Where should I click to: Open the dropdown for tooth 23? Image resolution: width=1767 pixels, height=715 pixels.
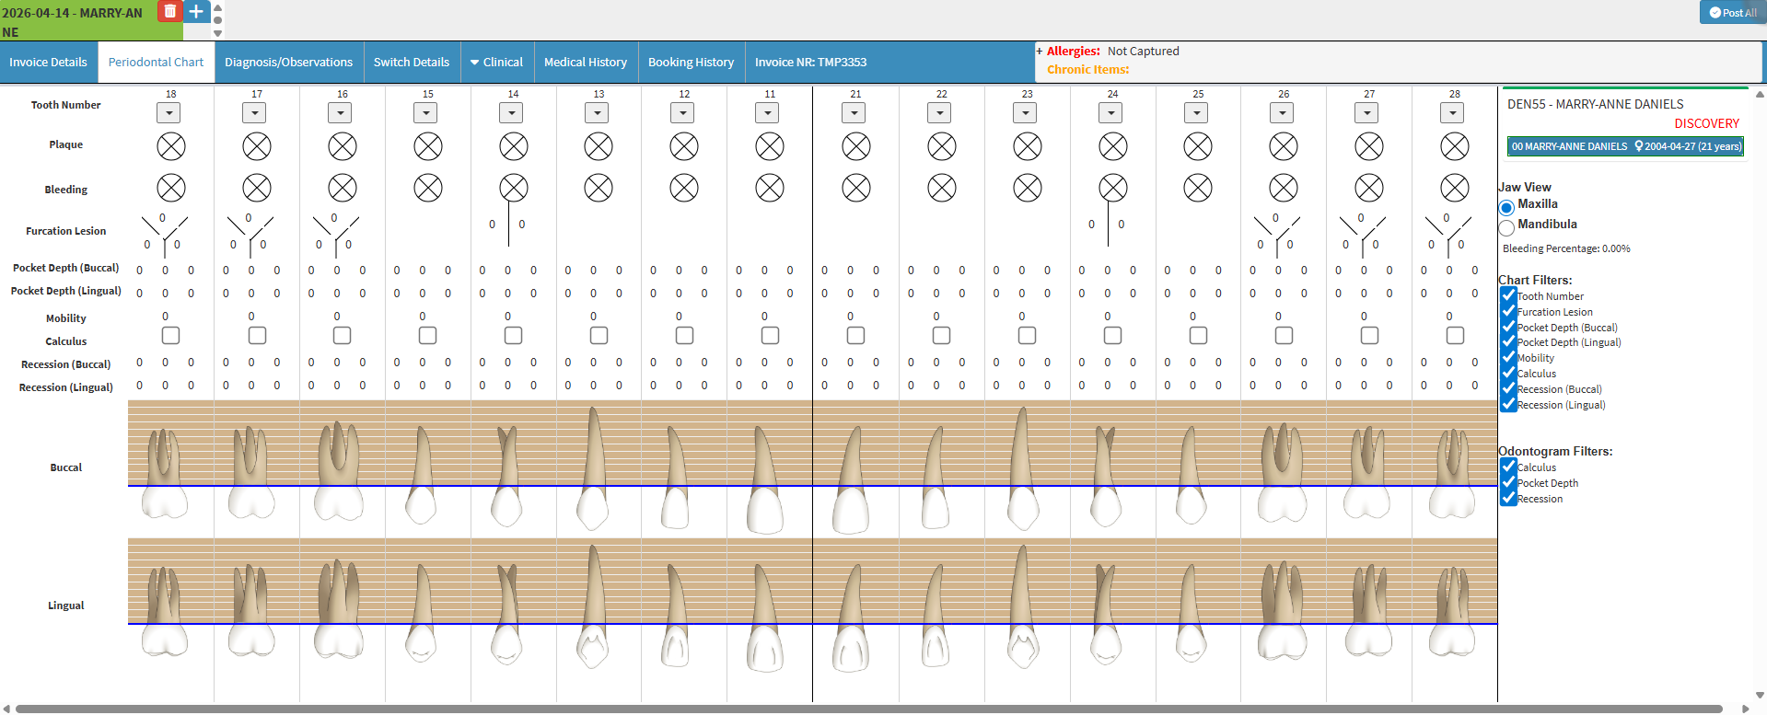tap(1025, 113)
